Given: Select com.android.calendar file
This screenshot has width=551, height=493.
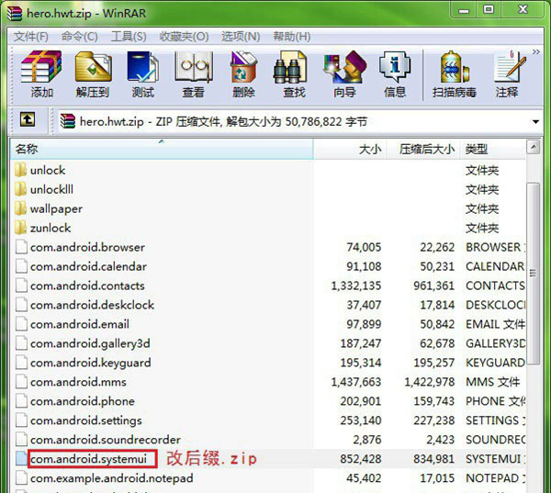Looking at the screenshot, I should point(88,266).
